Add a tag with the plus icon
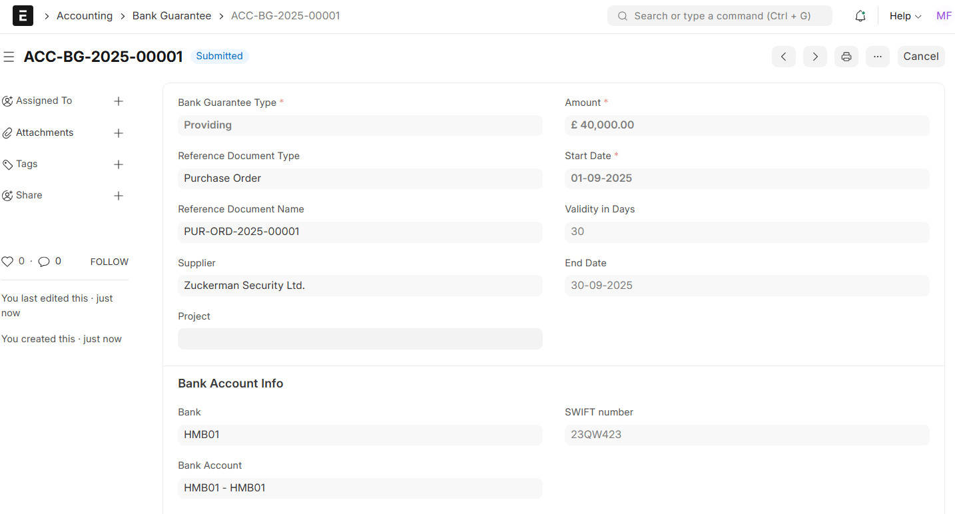The width and height of the screenshot is (955, 514). click(x=119, y=164)
